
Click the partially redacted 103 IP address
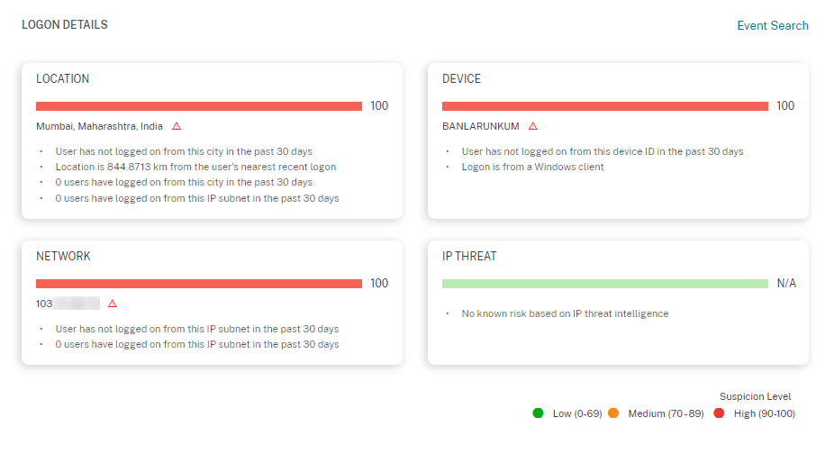[x=68, y=304]
